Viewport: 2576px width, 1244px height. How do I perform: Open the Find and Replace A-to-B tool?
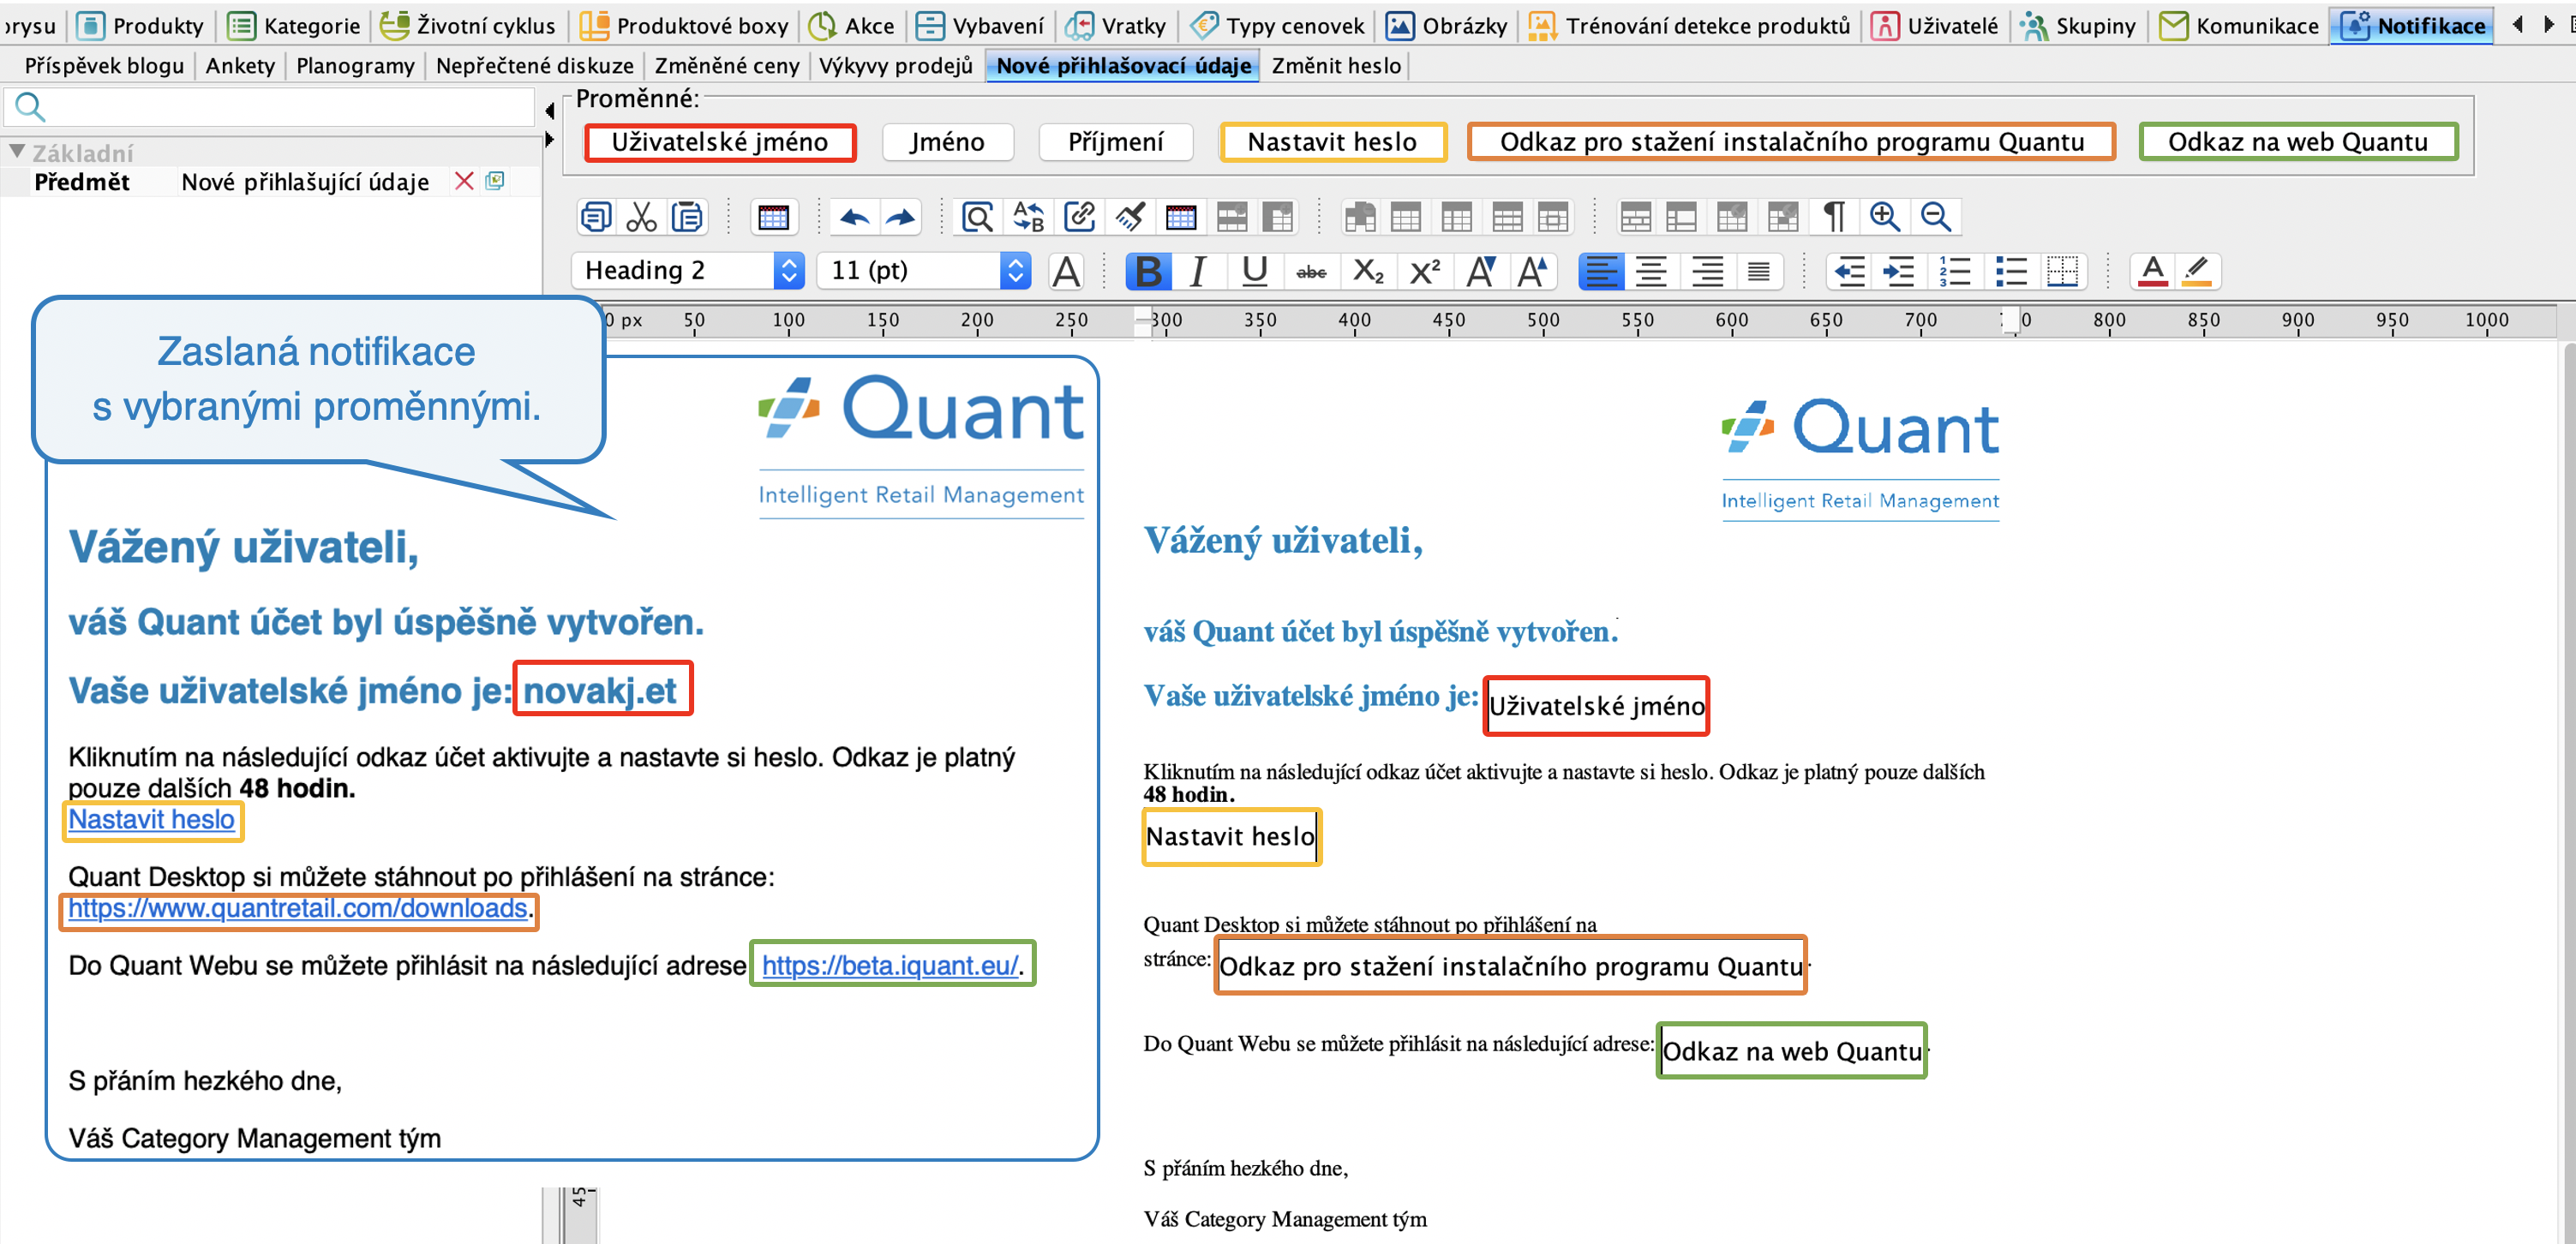tap(1028, 217)
